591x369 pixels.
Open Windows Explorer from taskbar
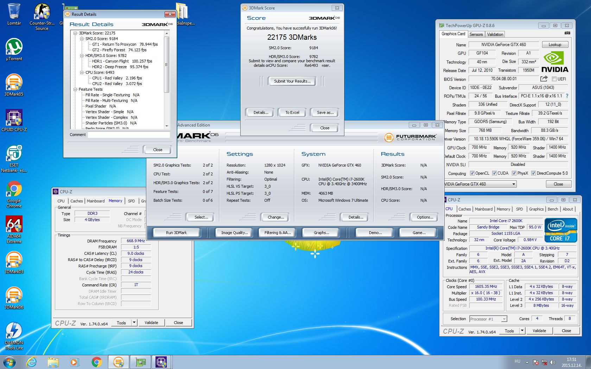point(53,362)
